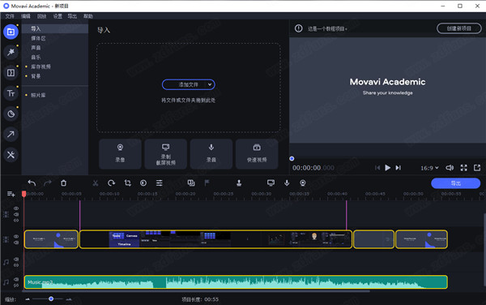Step to the previous frame
486x305 pixels.
(x=377, y=168)
